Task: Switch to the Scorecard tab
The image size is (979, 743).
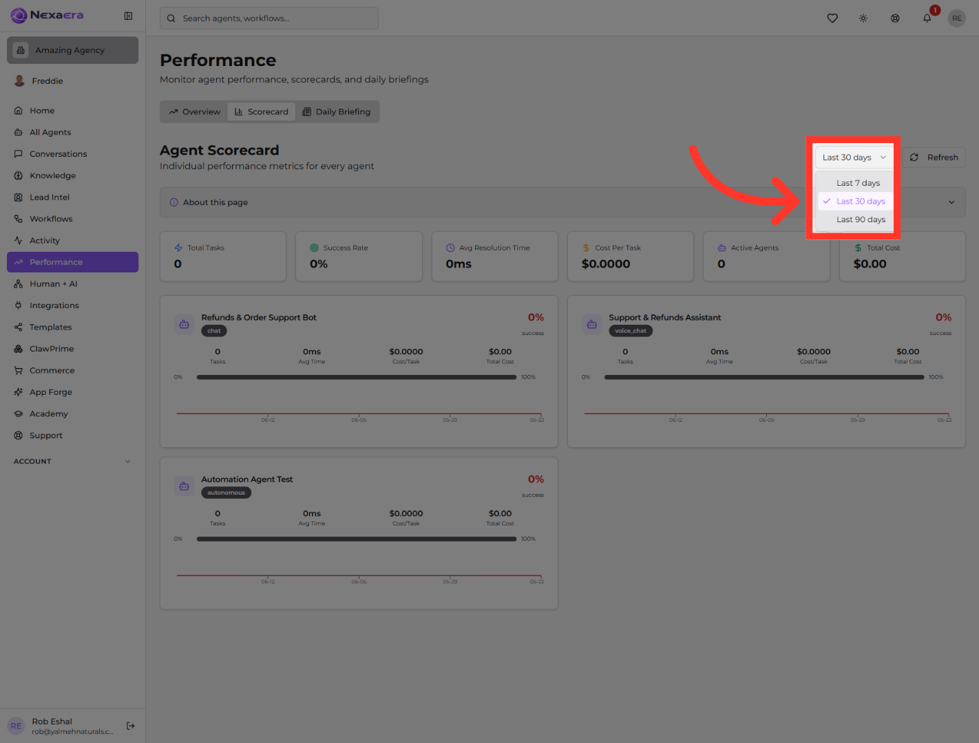Action: coord(262,112)
